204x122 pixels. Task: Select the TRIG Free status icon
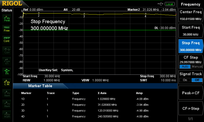coord(7,29)
